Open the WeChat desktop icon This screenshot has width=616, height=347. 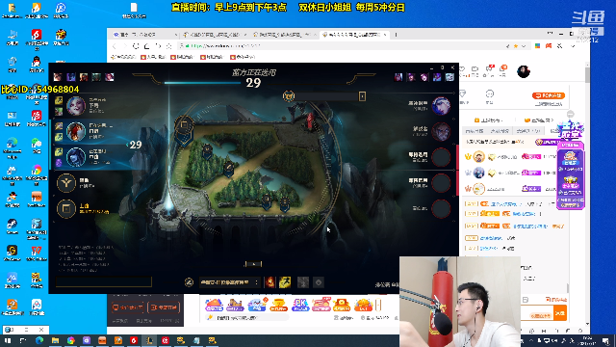coord(37,146)
